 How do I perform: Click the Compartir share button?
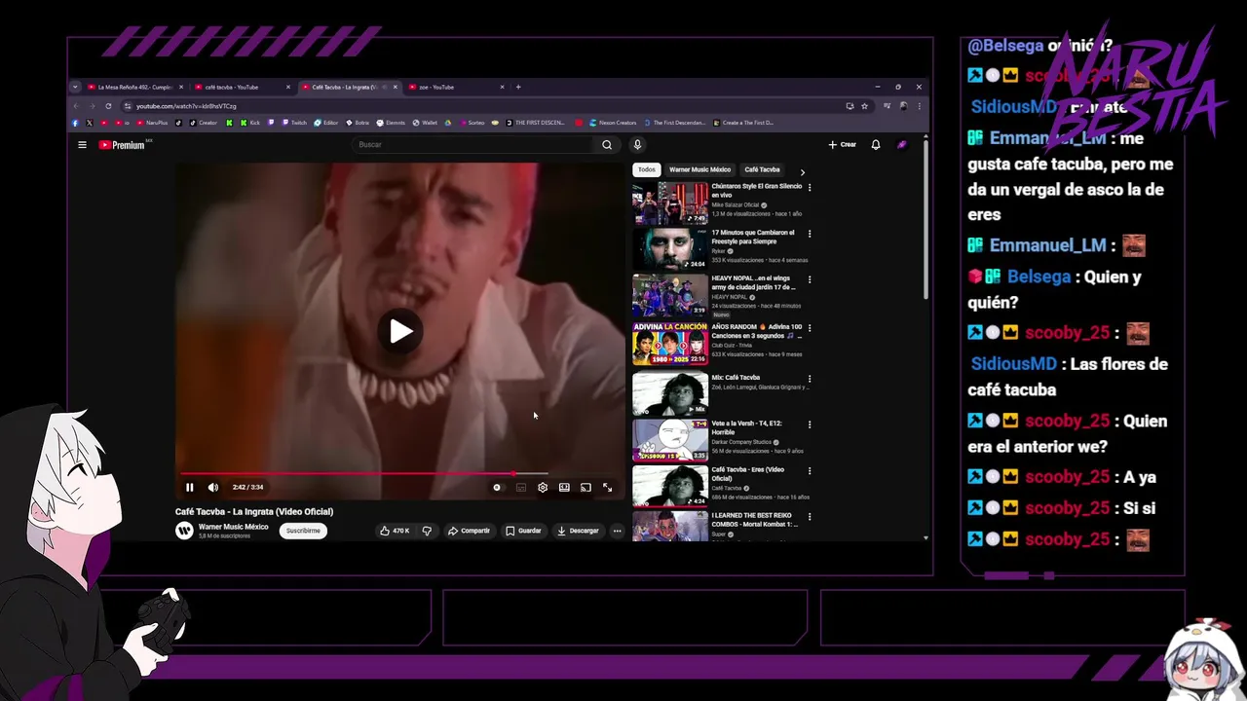(469, 531)
